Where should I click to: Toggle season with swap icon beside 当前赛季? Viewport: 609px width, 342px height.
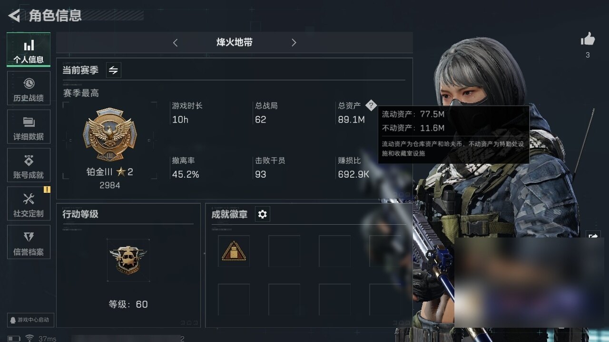pyautogui.click(x=113, y=70)
